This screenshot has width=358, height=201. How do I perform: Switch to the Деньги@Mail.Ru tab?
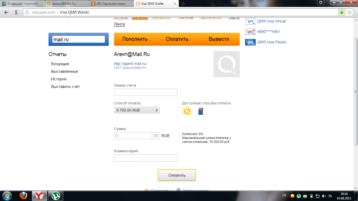[67, 4]
